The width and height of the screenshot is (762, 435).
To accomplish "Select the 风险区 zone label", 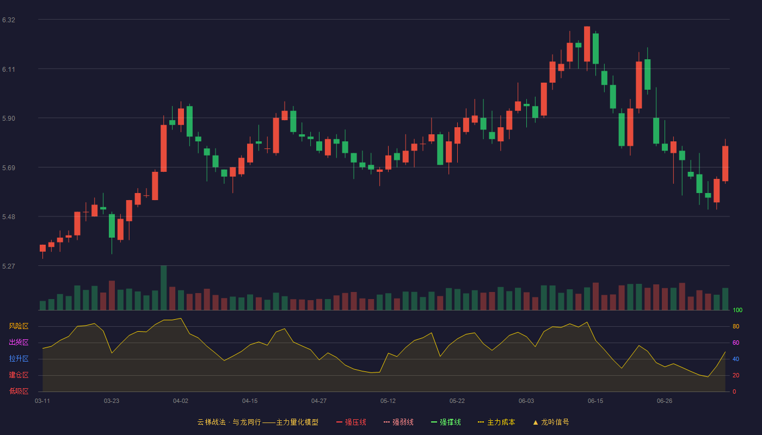I will (x=19, y=326).
